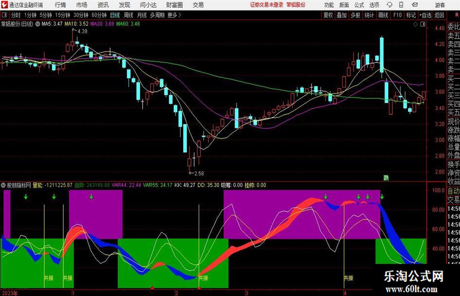Click the MA60: 3.46 indicator value
Image resolution: width=460 pixels, height=296 pixels.
pyautogui.click(x=128, y=24)
